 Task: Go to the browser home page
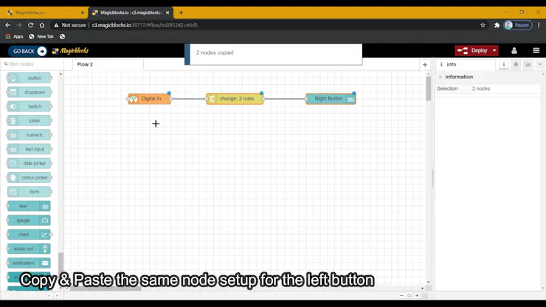point(42,25)
